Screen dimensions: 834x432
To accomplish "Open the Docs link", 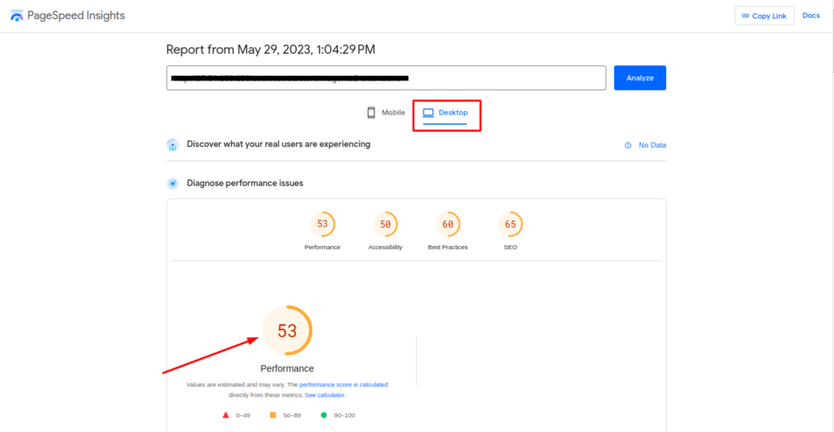I will pos(811,16).
